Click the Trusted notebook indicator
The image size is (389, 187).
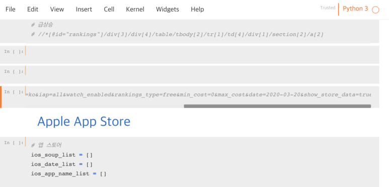click(328, 8)
